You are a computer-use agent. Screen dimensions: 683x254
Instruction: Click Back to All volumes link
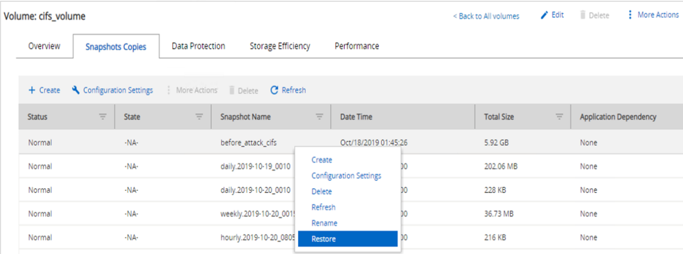pyautogui.click(x=486, y=16)
